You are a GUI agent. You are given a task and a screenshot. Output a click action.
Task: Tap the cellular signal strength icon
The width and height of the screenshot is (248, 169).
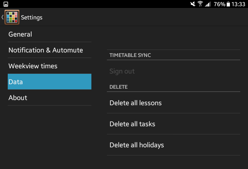pyautogui.click(x=208, y=4)
